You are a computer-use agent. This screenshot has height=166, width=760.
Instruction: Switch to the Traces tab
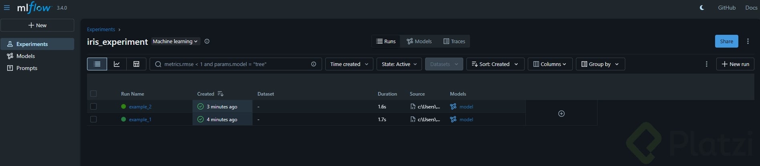click(454, 41)
